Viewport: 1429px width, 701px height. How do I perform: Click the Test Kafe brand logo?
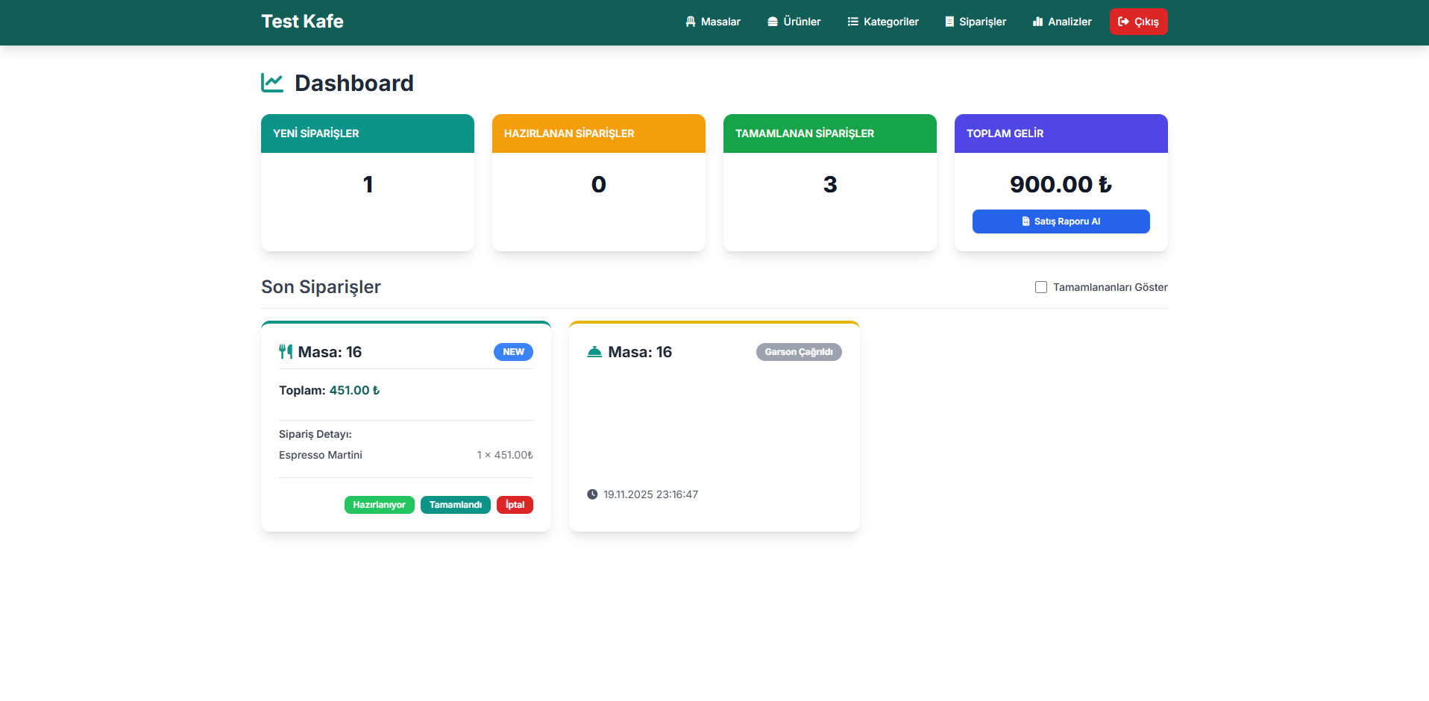click(x=302, y=22)
